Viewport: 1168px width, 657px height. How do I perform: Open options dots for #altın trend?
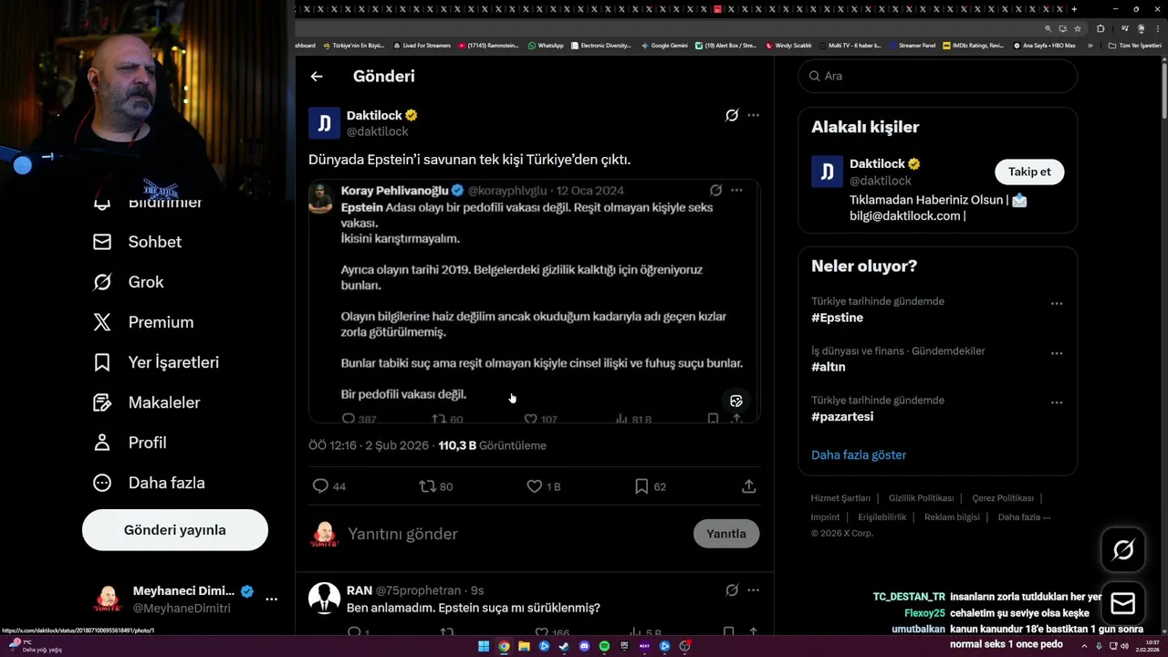[1057, 353]
